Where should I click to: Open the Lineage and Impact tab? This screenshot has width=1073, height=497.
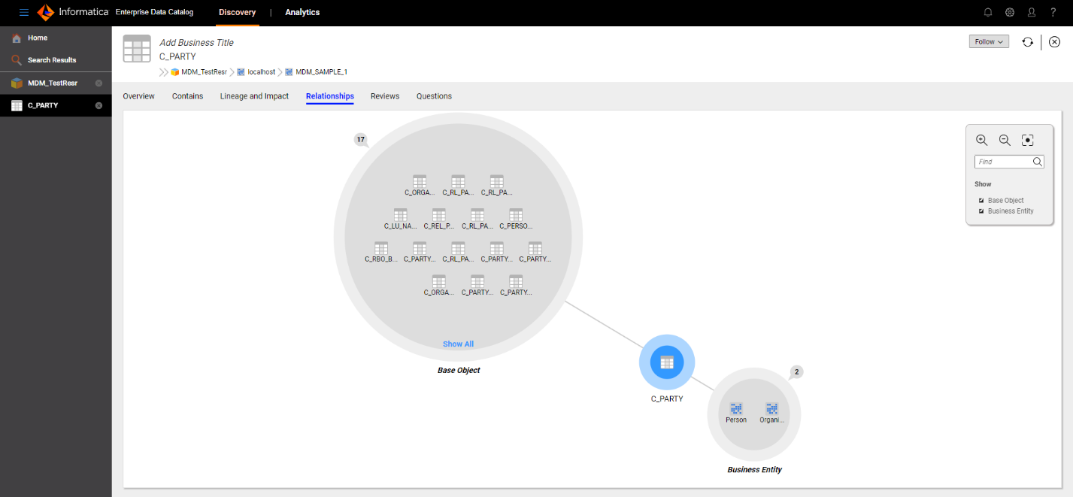[254, 96]
